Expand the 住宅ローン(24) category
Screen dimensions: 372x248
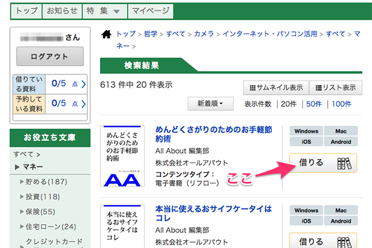pyautogui.click(x=49, y=227)
